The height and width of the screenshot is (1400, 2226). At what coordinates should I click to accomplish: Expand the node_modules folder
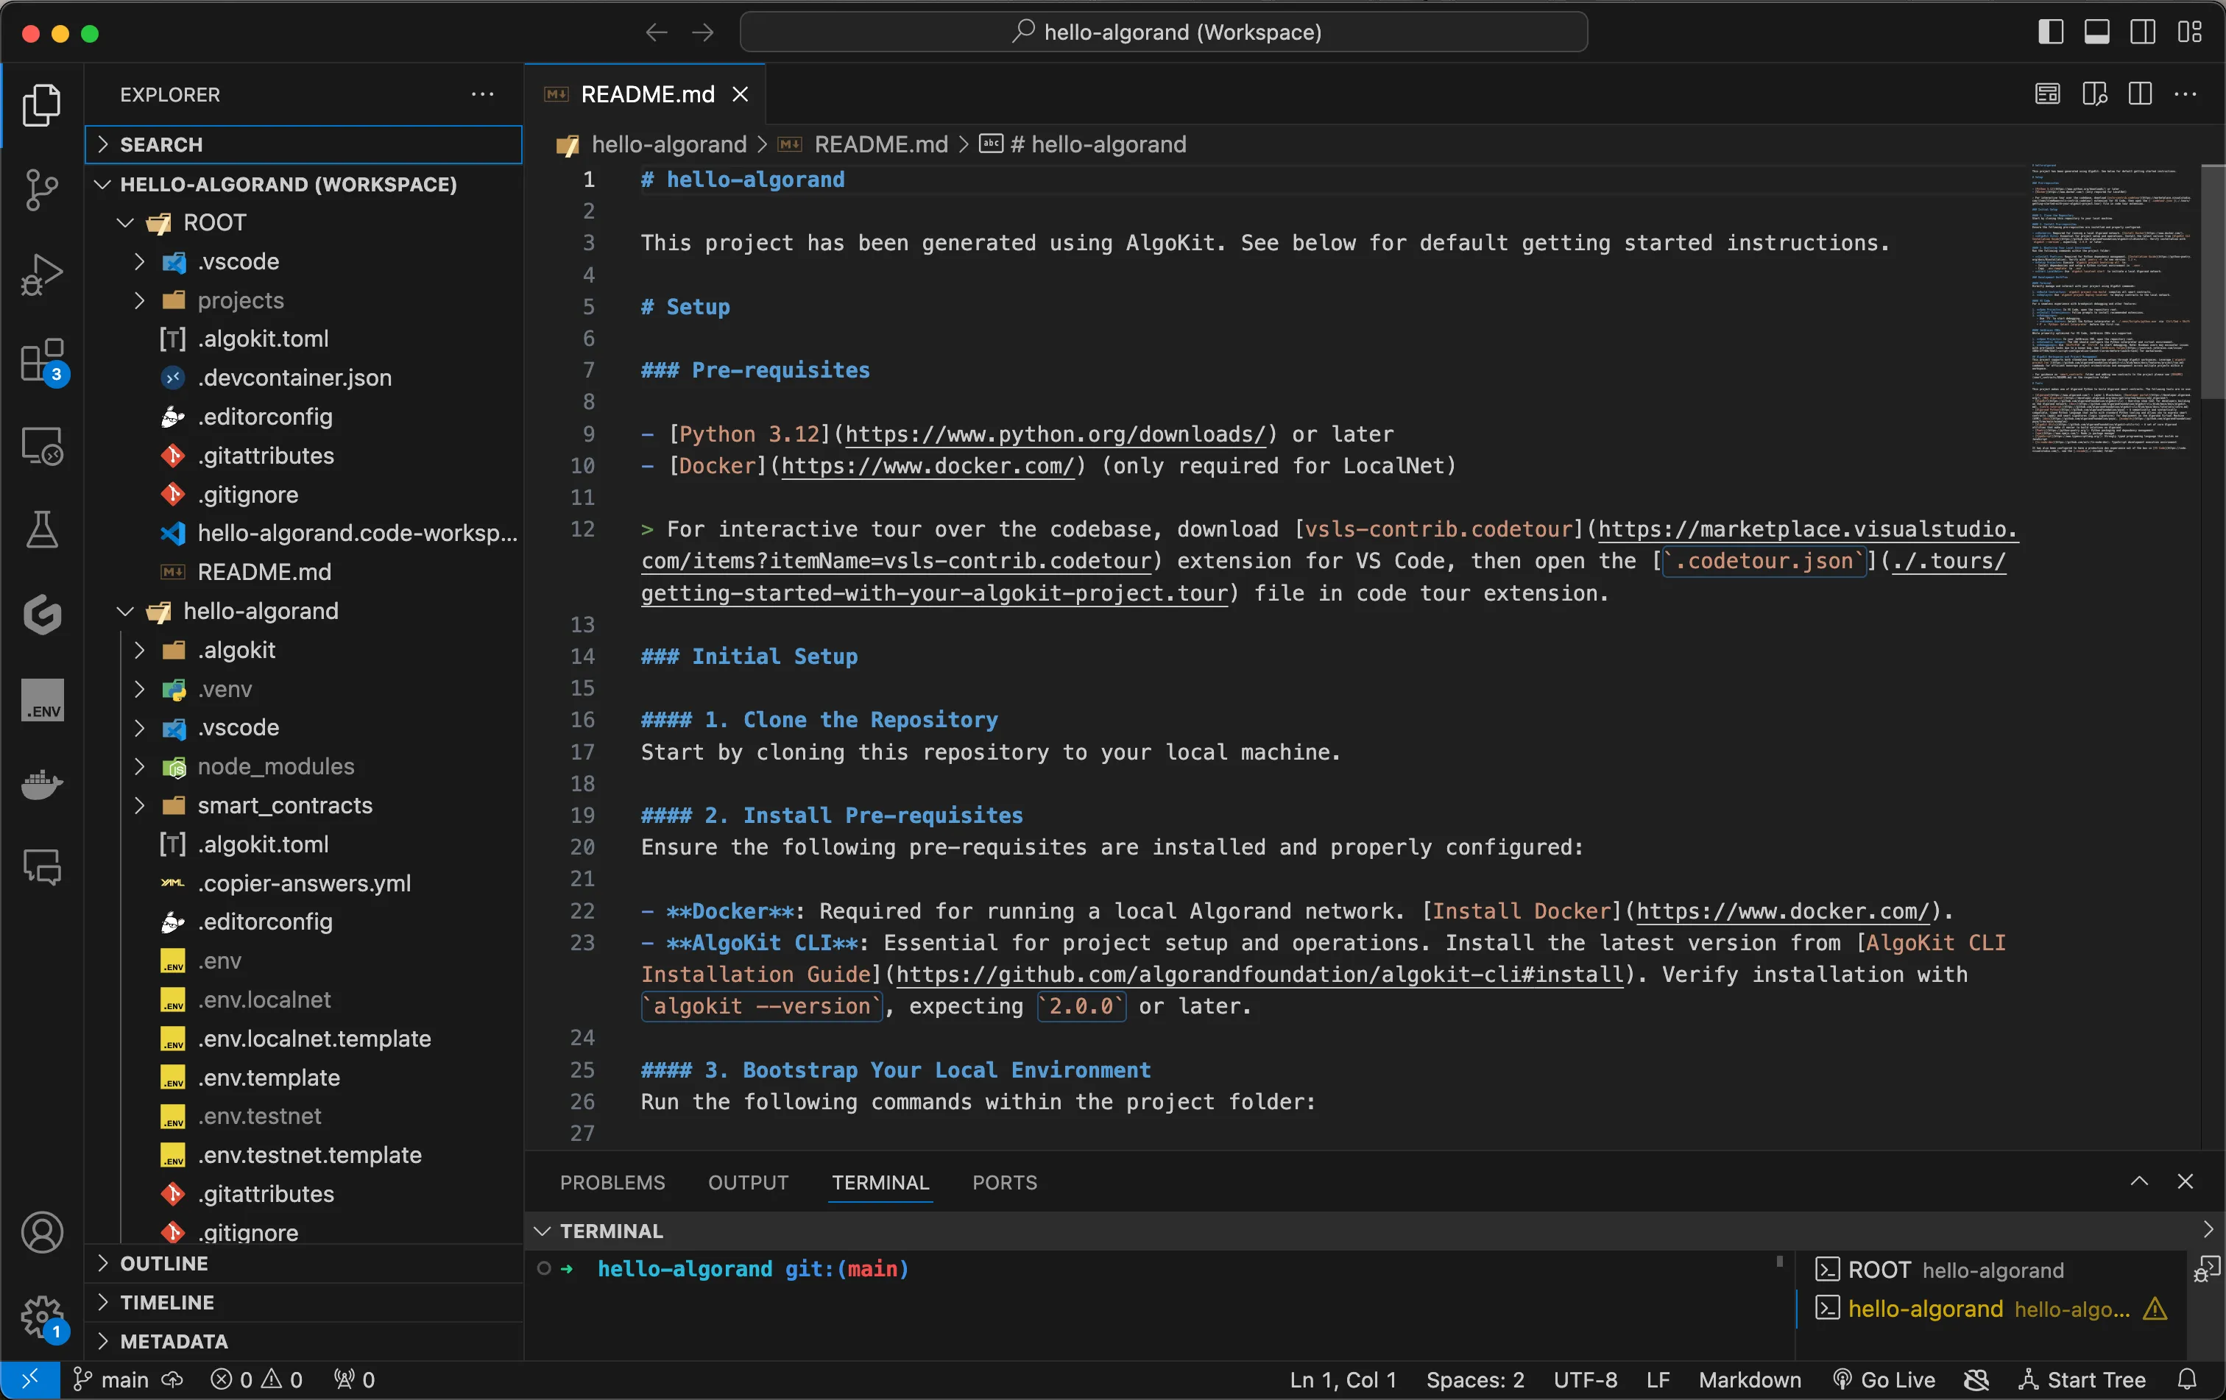pyautogui.click(x=303, y=766)
